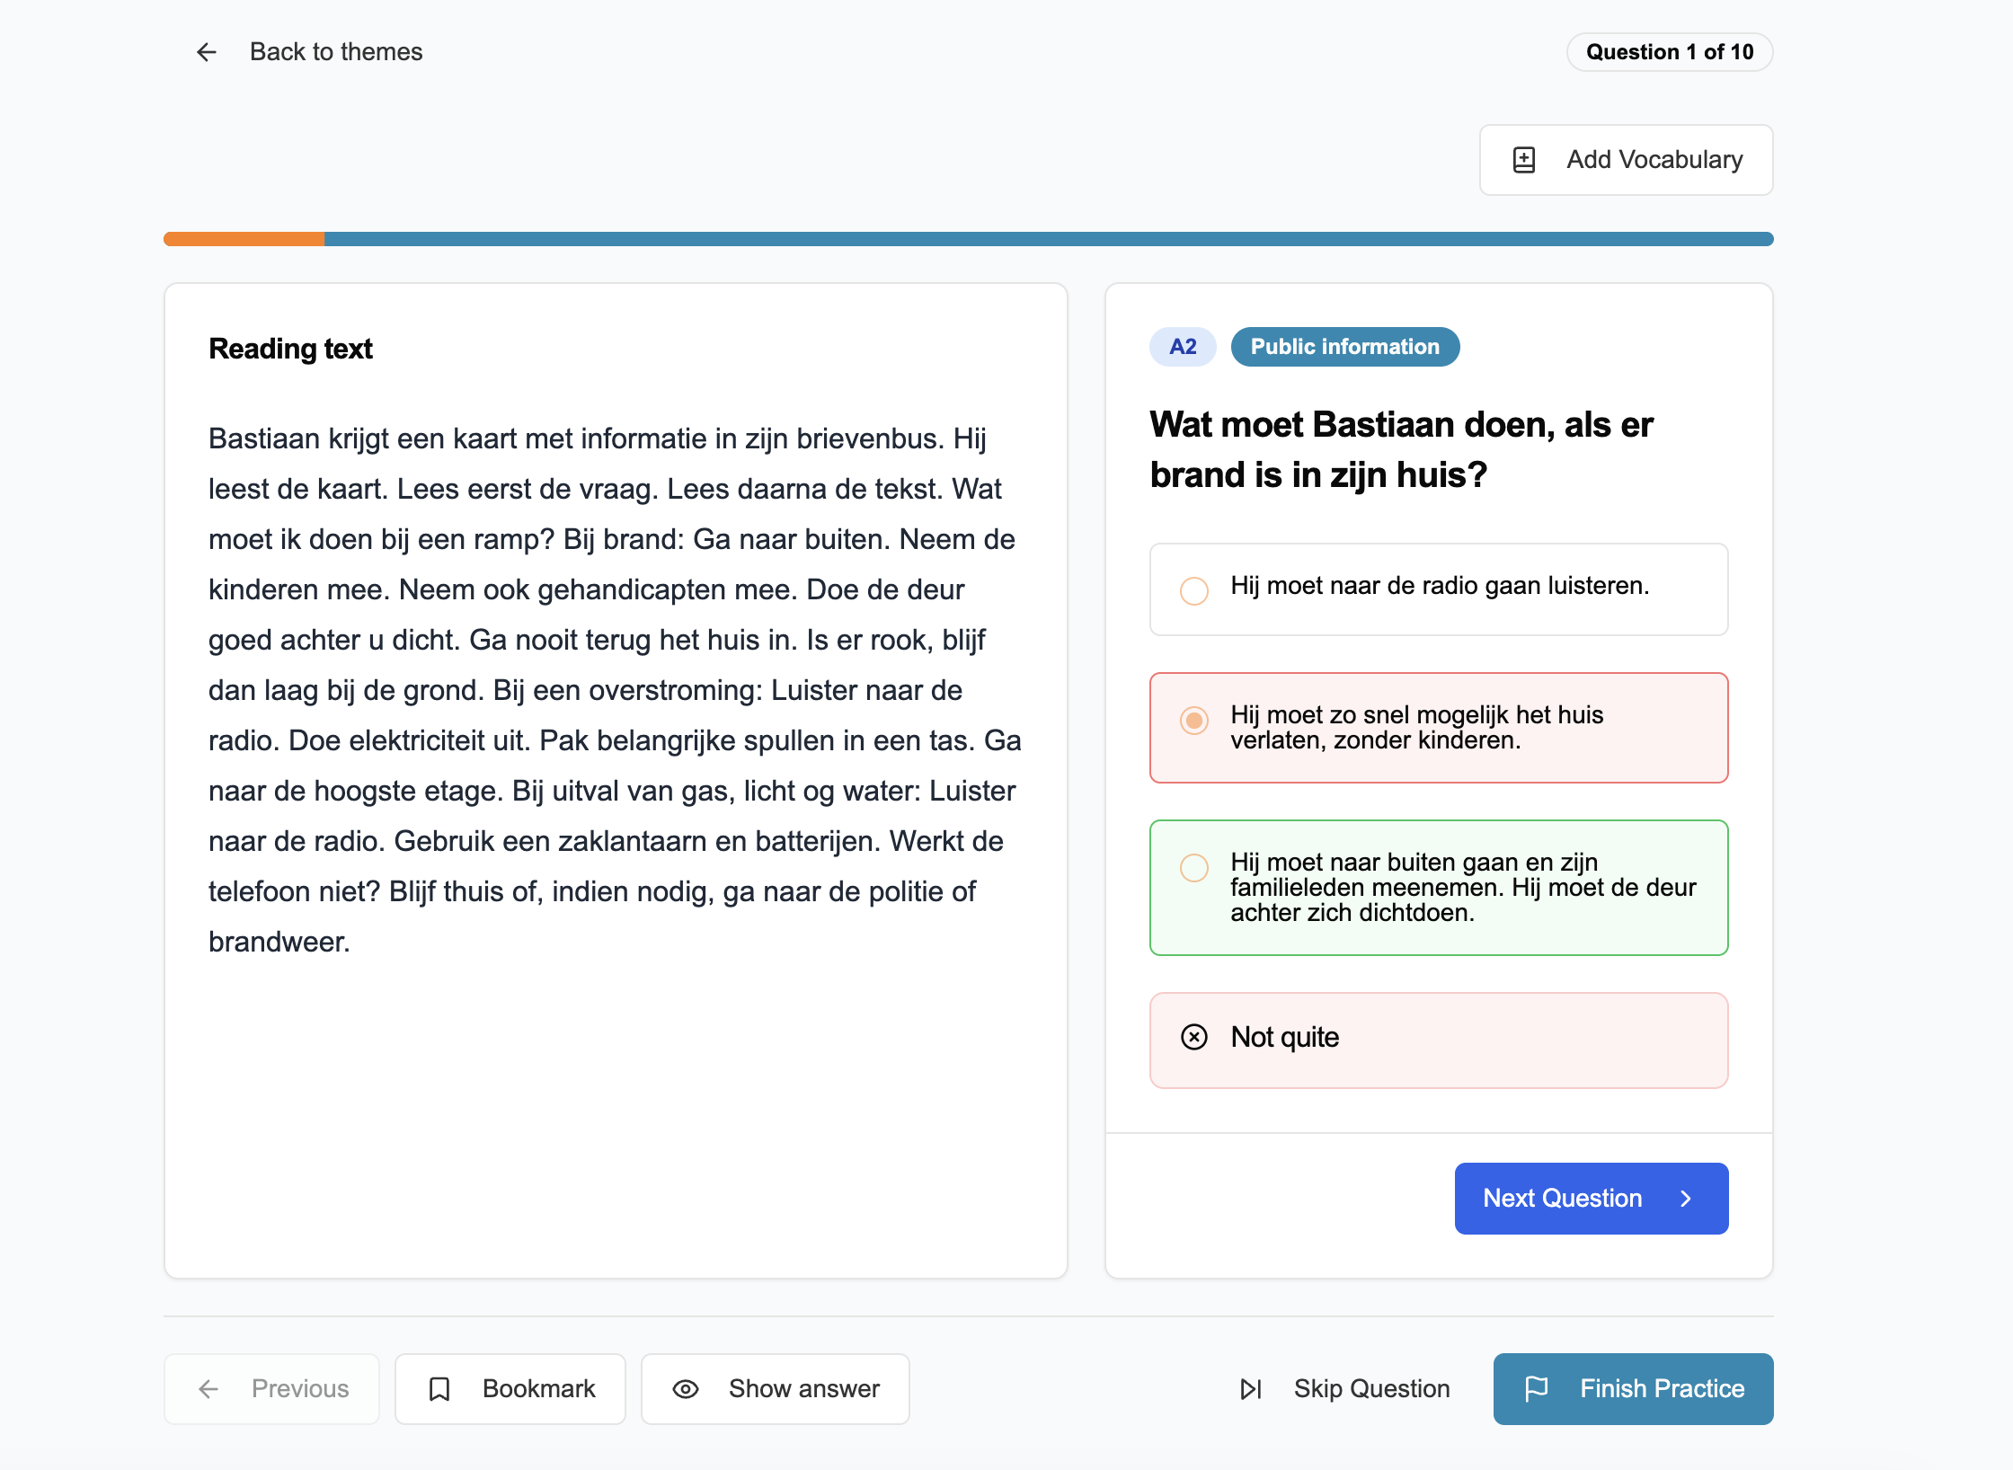Screen dimensions: 2013x1470
Task: Click the skip-forward icon
Action: click(x=1251, y=1389)
